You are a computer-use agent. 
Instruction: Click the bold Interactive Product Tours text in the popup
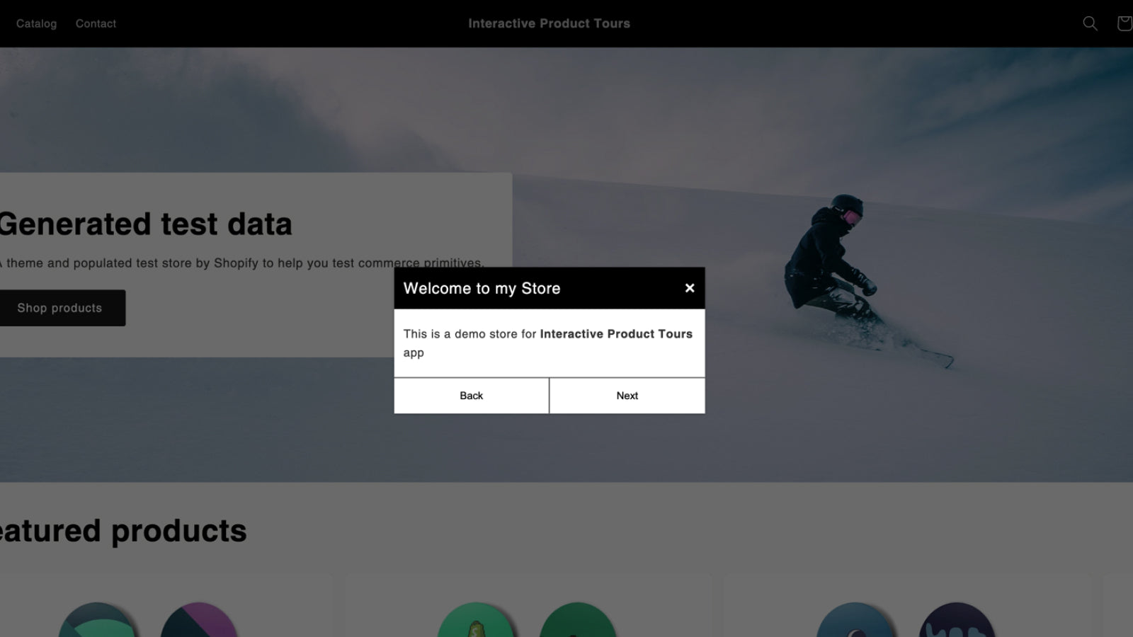(x=616, y=333)
